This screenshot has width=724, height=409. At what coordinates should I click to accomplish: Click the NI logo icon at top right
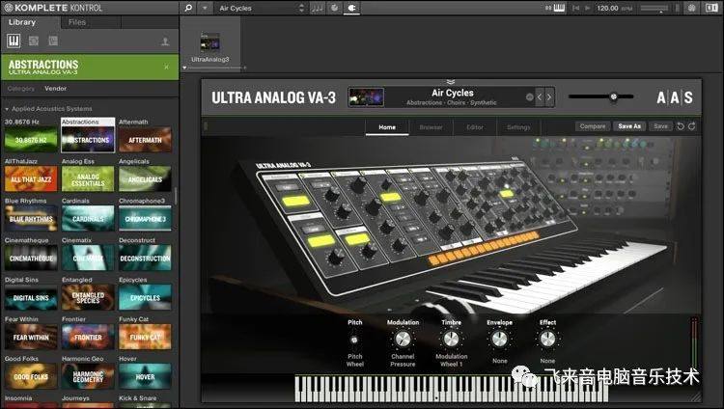click(711, 8)
